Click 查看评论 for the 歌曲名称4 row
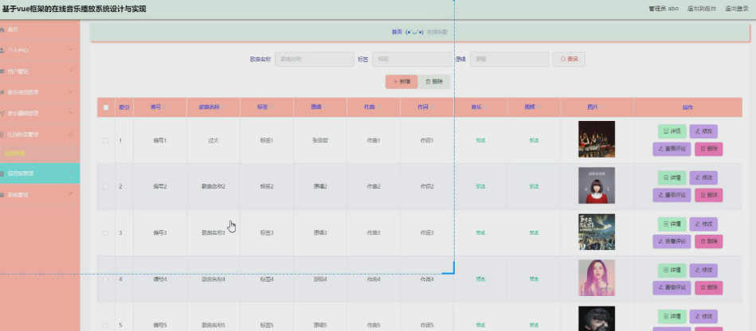The height and width of the screenshot is (331, 756). [672, 288]
